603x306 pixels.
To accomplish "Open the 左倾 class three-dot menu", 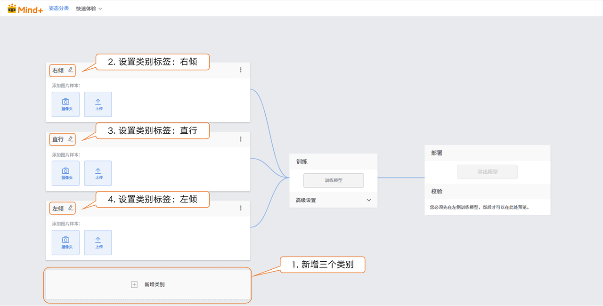I will pos(241,208).
